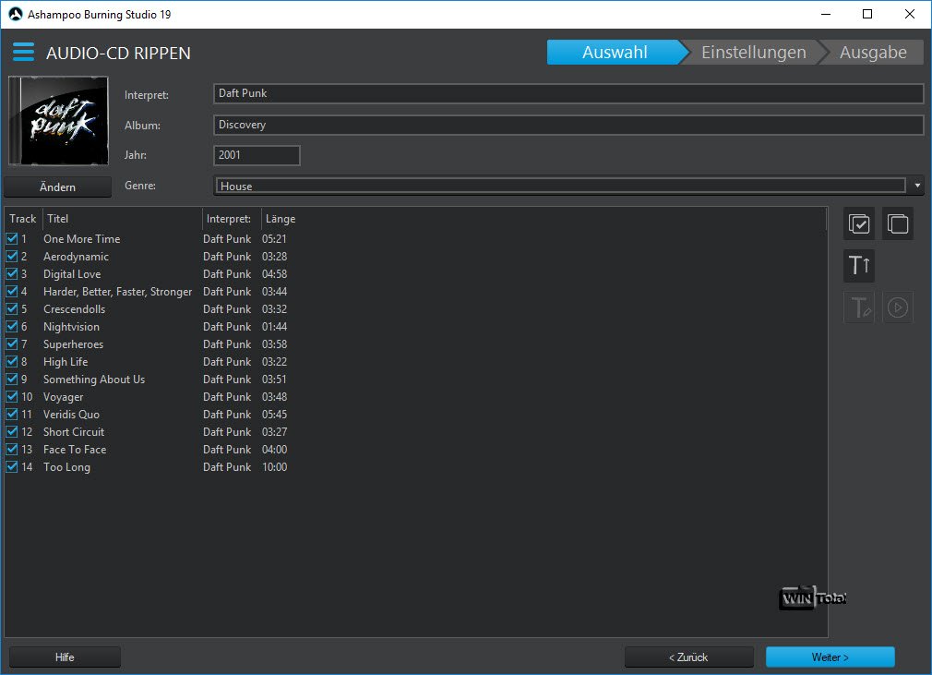
Task: Toggle checkbox for Too Long
Action: coord(12,467)
